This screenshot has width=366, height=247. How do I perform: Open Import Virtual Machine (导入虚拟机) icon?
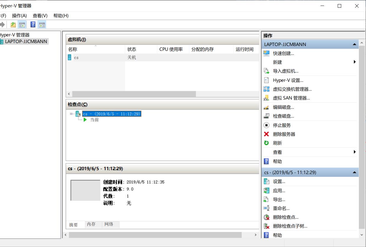[267, 71]
